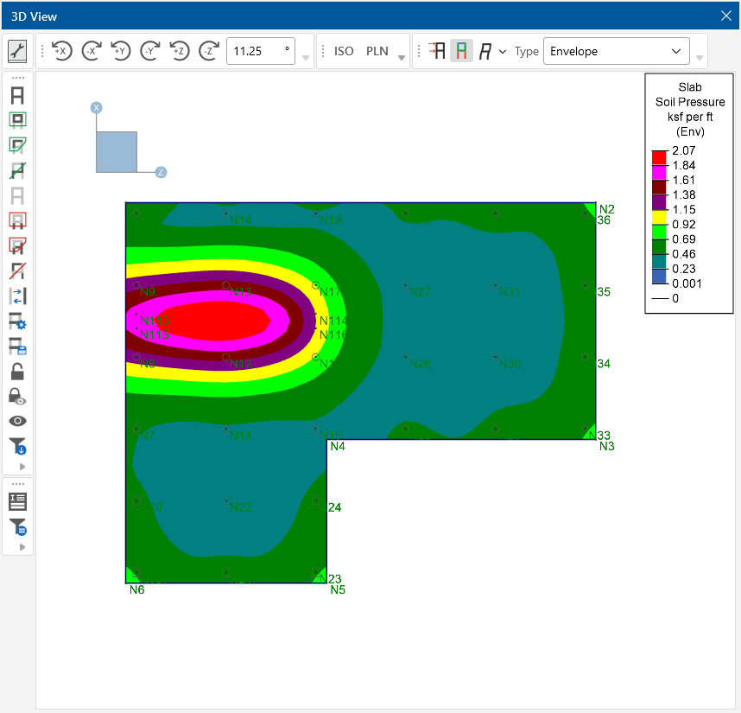Click the red line unselect tool

17,271
